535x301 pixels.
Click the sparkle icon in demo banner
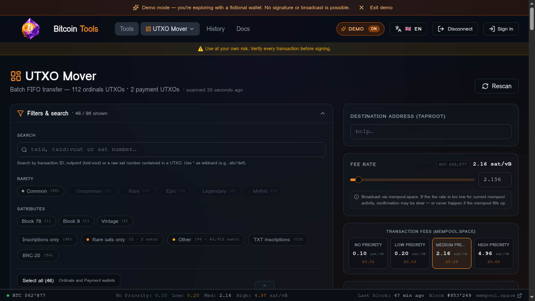pyautogui.click(x=136, y=8)
